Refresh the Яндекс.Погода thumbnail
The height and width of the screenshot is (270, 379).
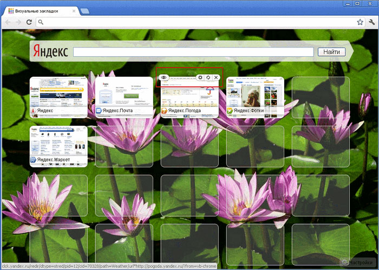pos(208,78)
